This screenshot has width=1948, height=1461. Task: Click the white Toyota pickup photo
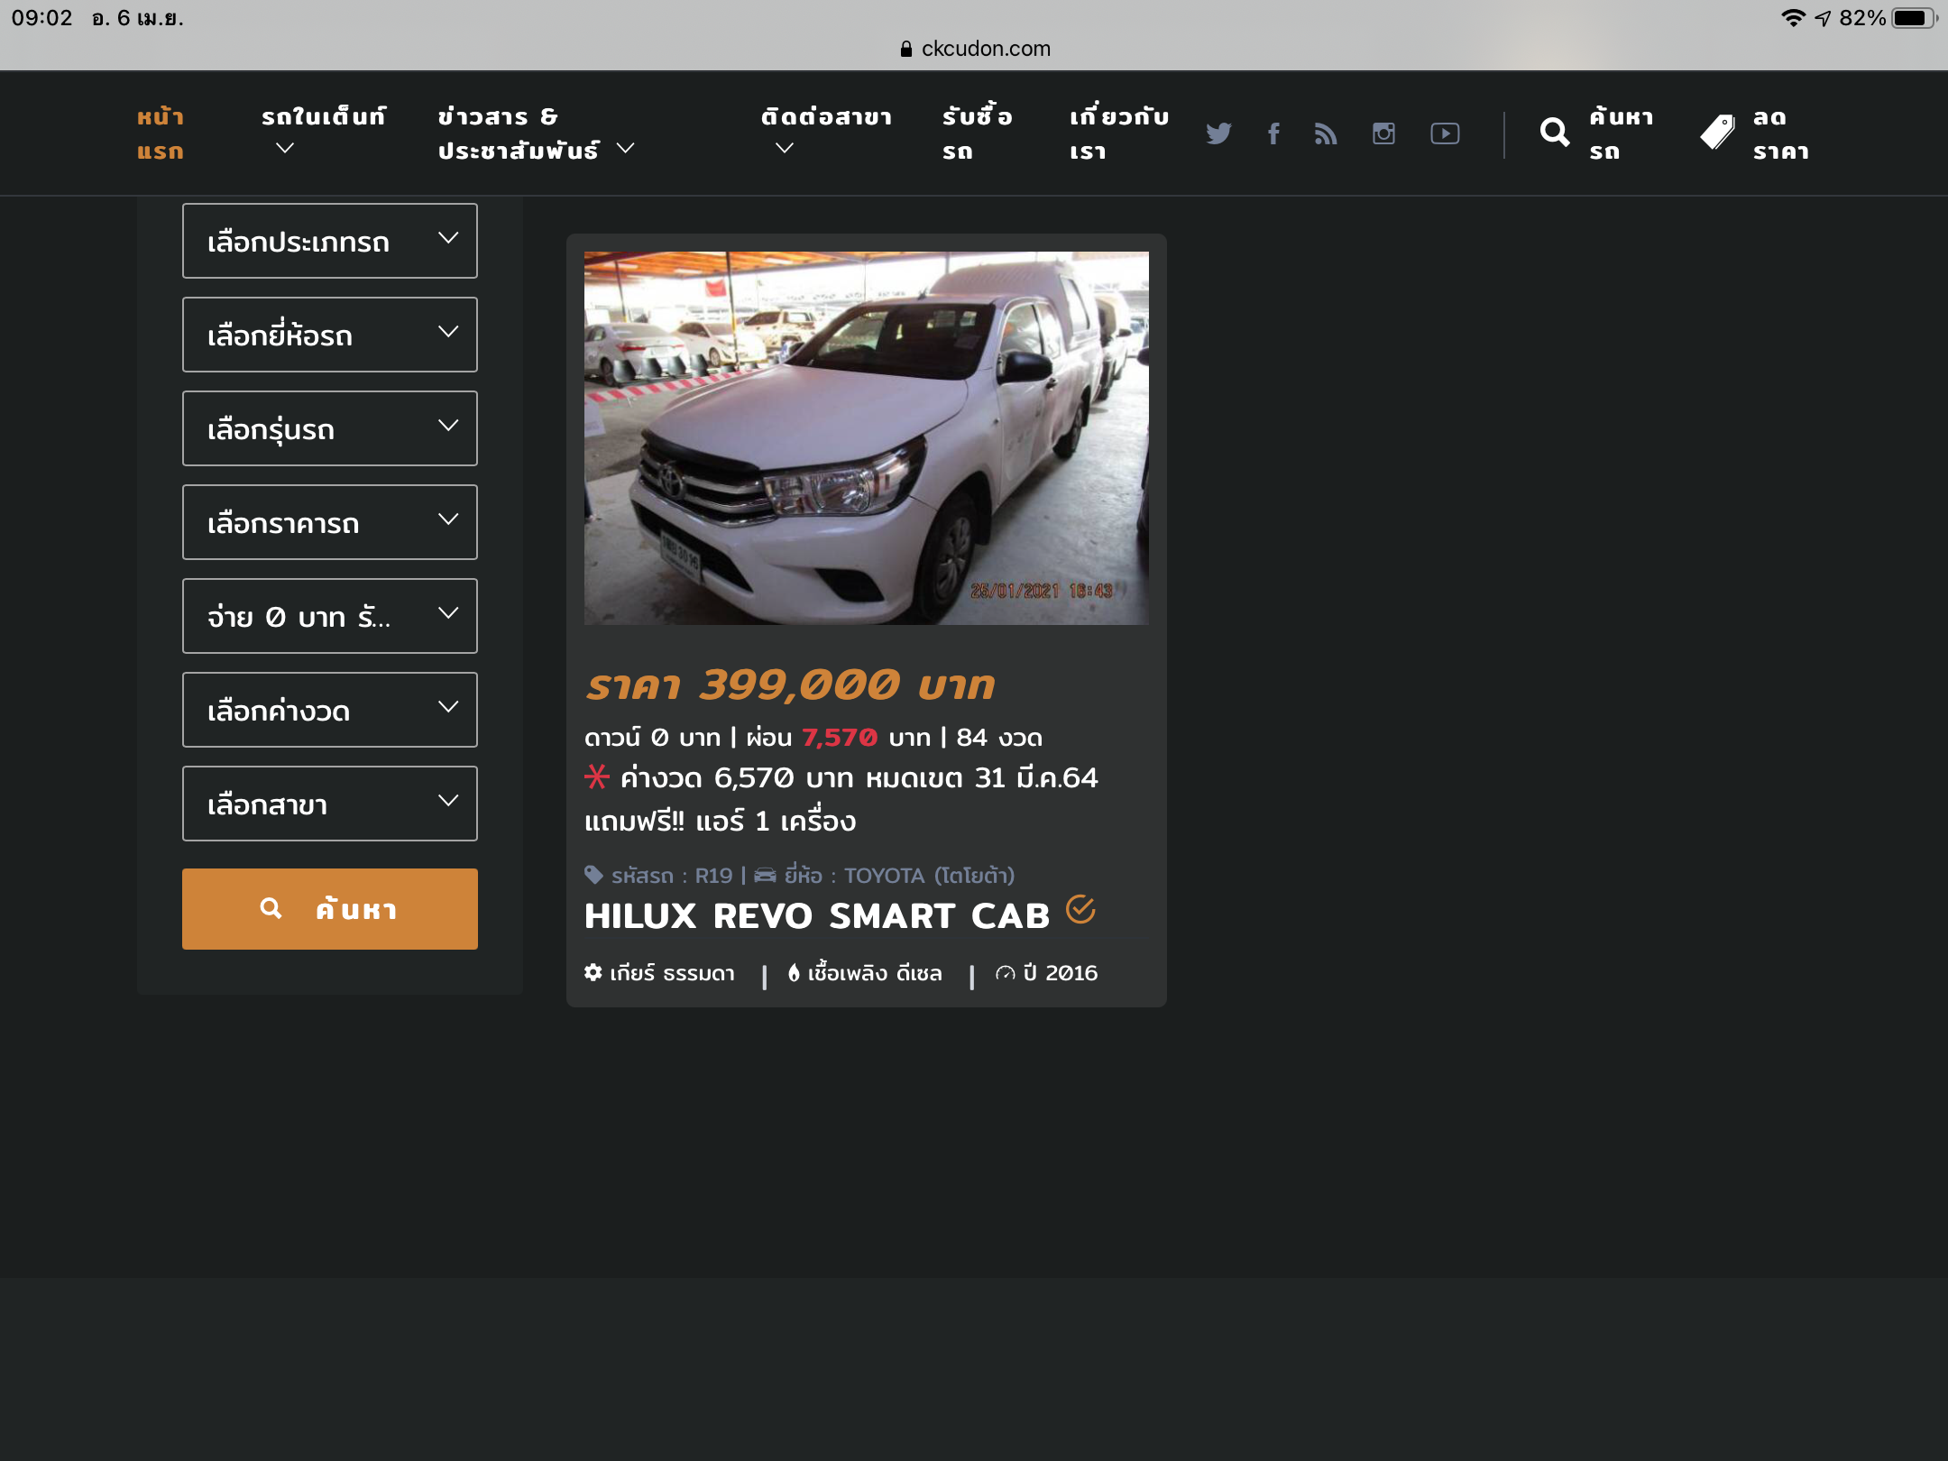click(x=866, y=438)
